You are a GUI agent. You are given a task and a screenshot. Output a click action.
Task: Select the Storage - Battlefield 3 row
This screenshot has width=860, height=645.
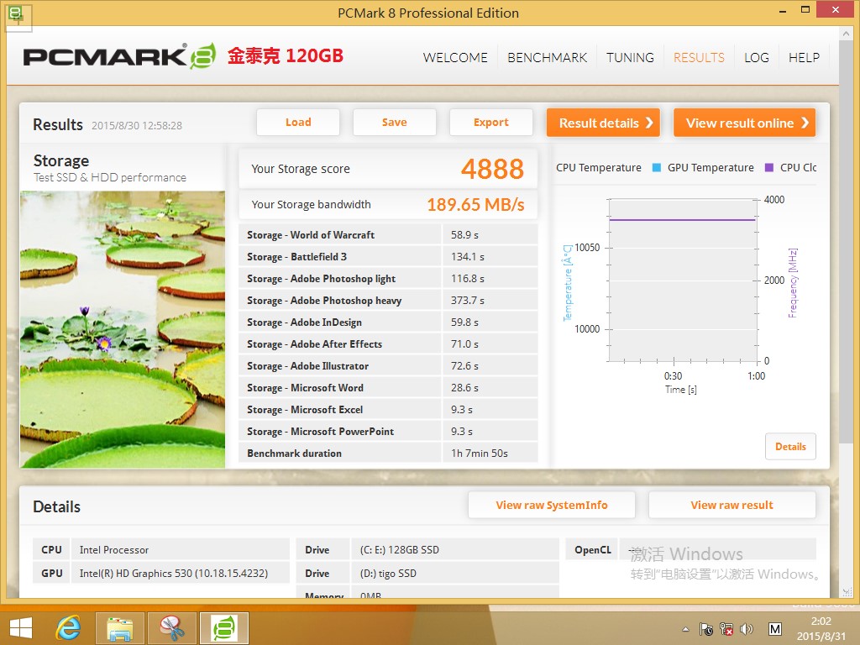tap(388, 257)
